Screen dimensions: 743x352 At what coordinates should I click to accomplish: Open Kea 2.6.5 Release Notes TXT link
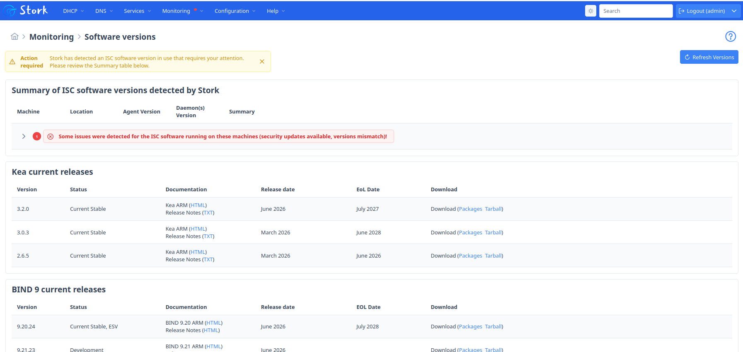(208, 260)
